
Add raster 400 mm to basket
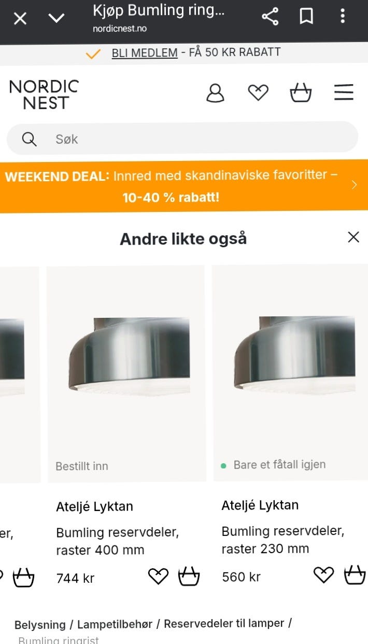[189, 576]
